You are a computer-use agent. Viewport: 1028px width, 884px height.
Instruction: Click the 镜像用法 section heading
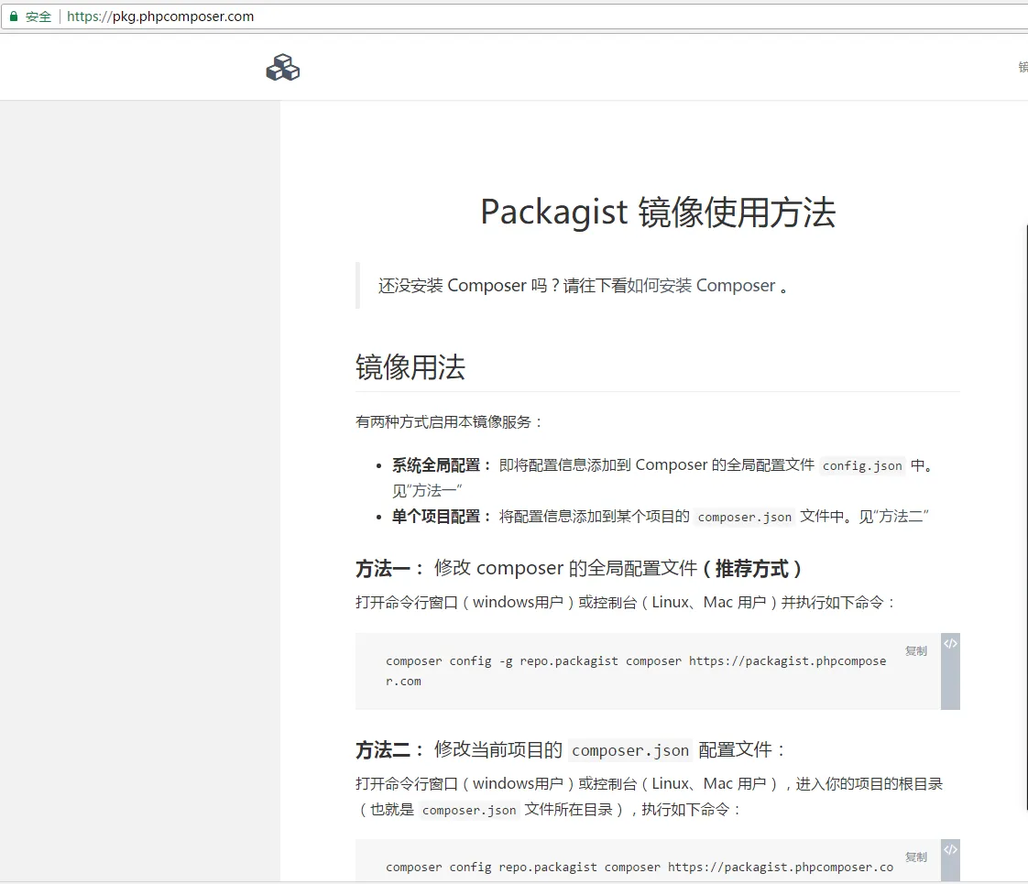410,367
